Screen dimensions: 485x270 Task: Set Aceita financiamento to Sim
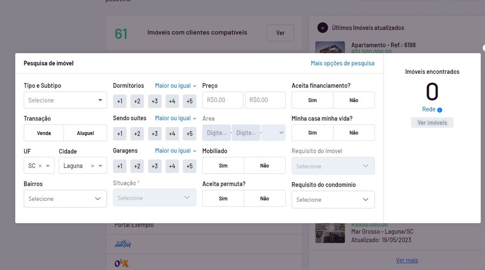click(312, 100)
